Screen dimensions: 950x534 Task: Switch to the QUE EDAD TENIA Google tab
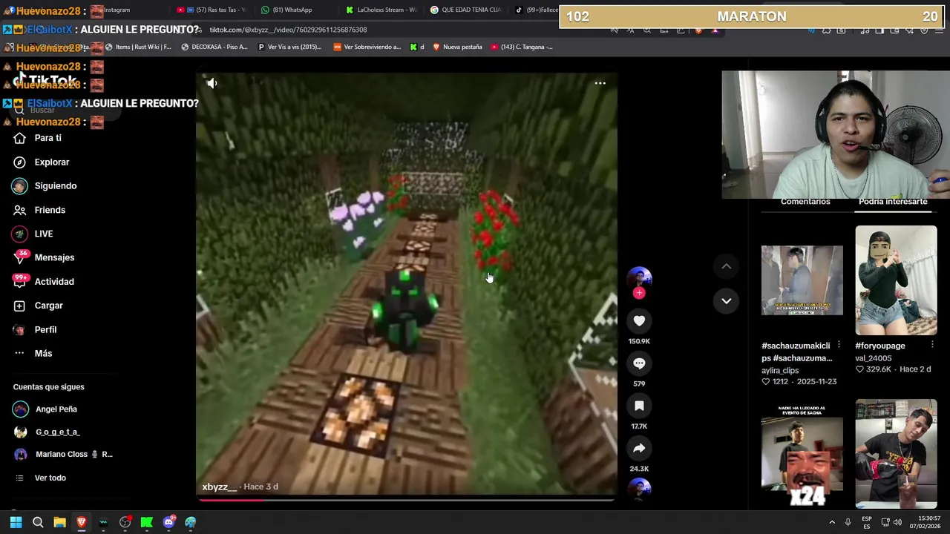pos(465,10)
